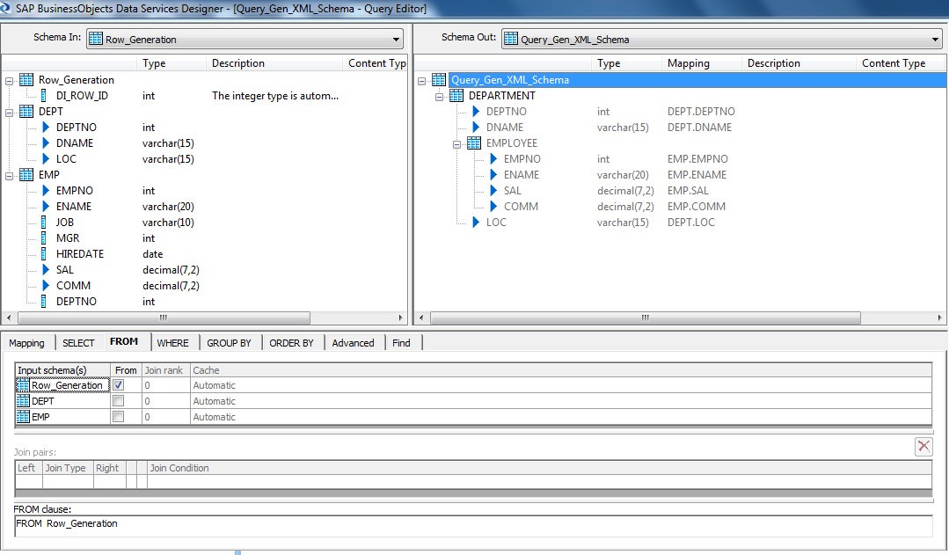Click the arrow icon beside output EMPNO
This screenshot has width=949, height=555.
(493, 158)
